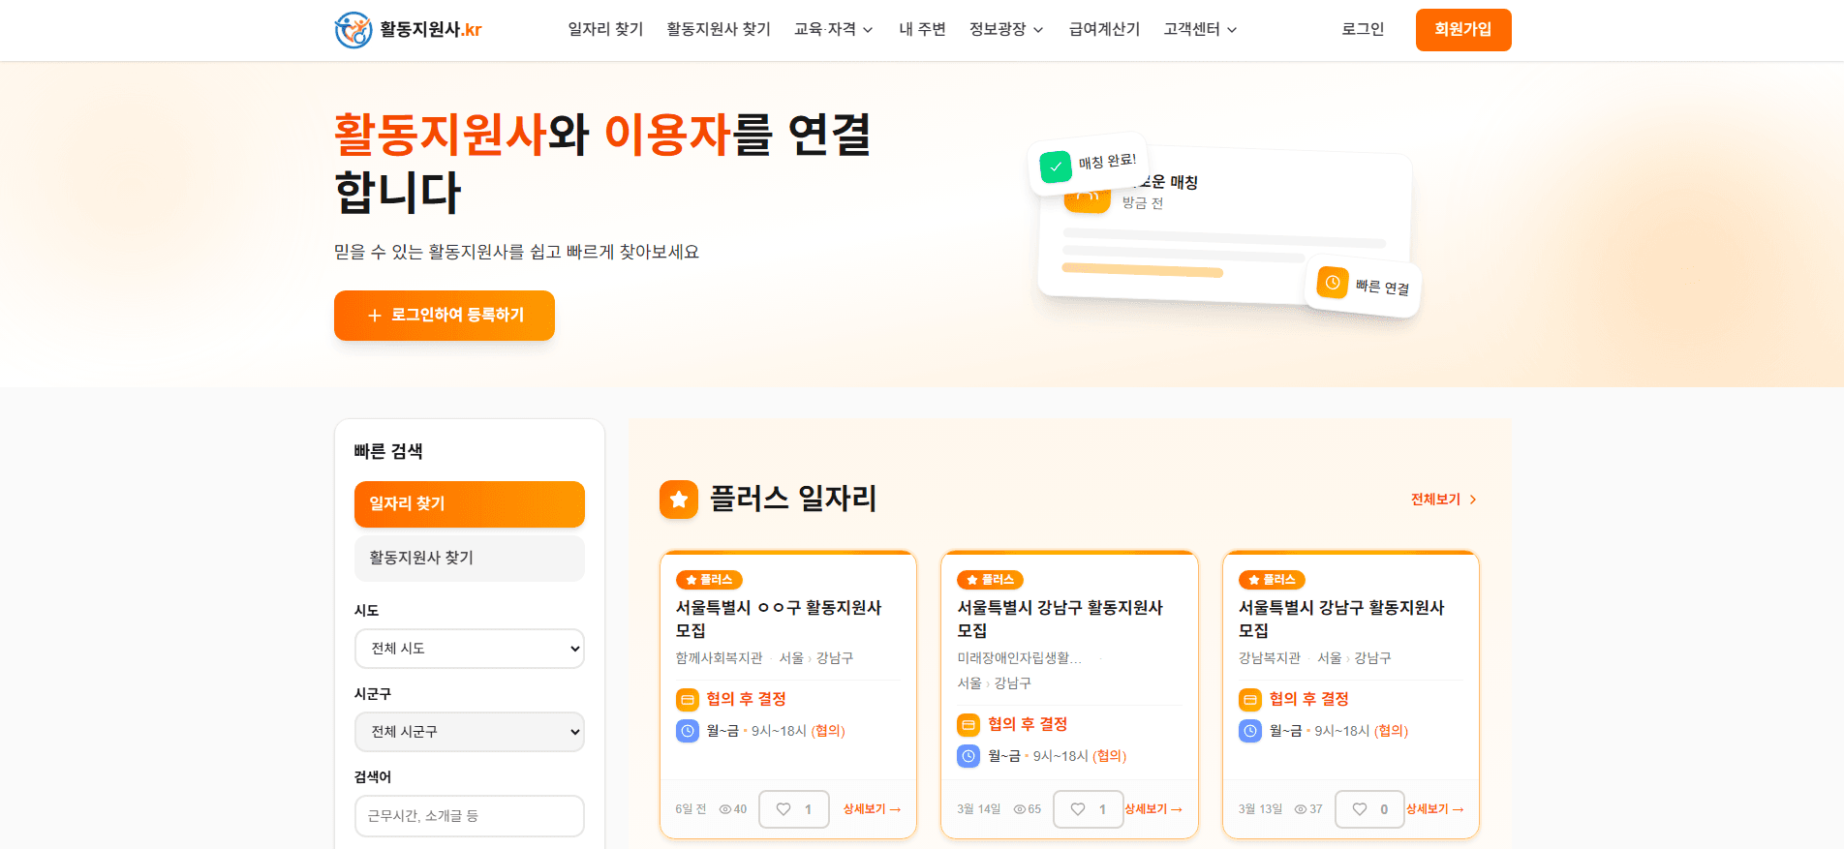Click the clock icon on the 미래장애인자립생활 card
This screenshot has height=849, width=1844.
tap(968, 756)
